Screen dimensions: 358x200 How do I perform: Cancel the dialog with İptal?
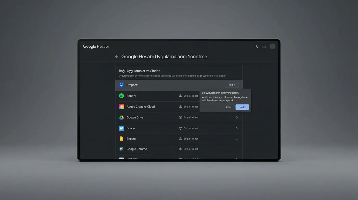click(x=228, y=107)
